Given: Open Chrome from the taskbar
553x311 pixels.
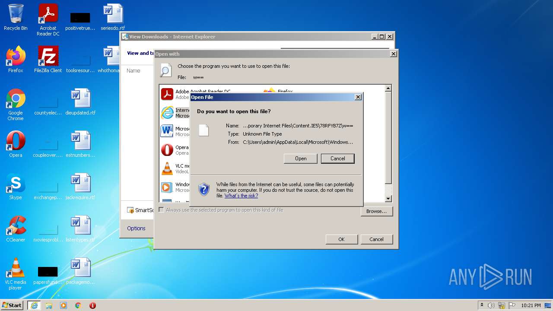Looking at the screenshot, I should pos(78,305).
